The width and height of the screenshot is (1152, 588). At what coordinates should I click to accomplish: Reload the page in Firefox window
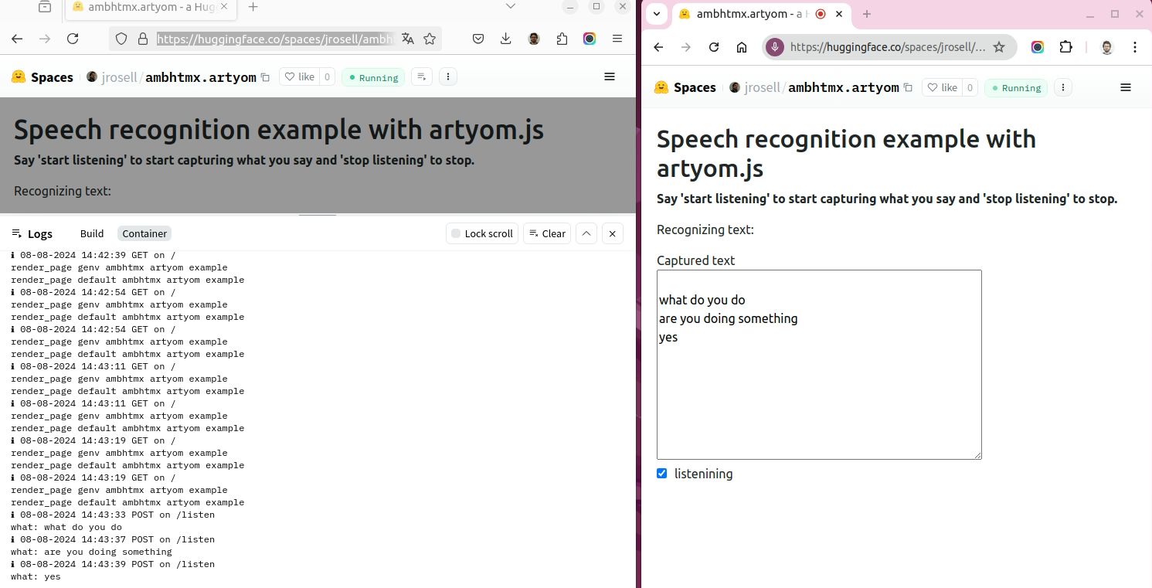point(73,39)
